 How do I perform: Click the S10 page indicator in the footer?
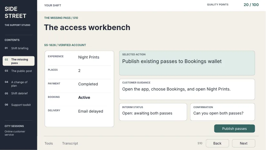pos(200,143)
